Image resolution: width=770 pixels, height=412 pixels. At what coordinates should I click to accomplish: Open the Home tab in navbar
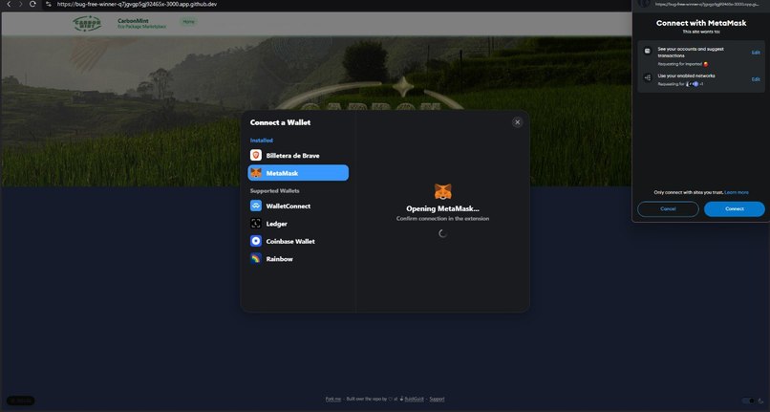(x=188, y=22)
